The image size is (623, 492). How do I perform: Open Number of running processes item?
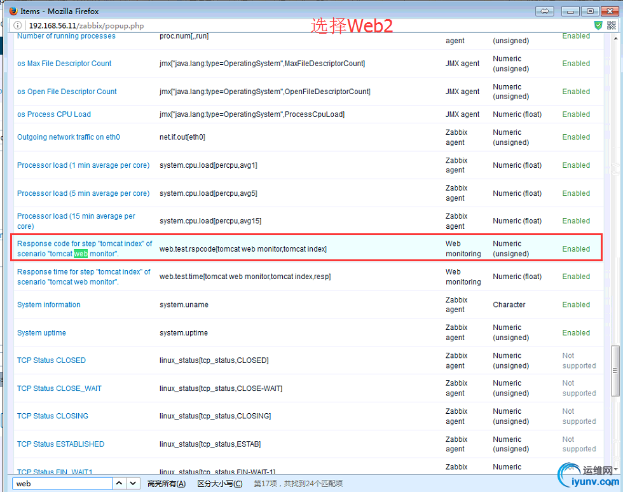pyautogui.click(x=66, y=36)
